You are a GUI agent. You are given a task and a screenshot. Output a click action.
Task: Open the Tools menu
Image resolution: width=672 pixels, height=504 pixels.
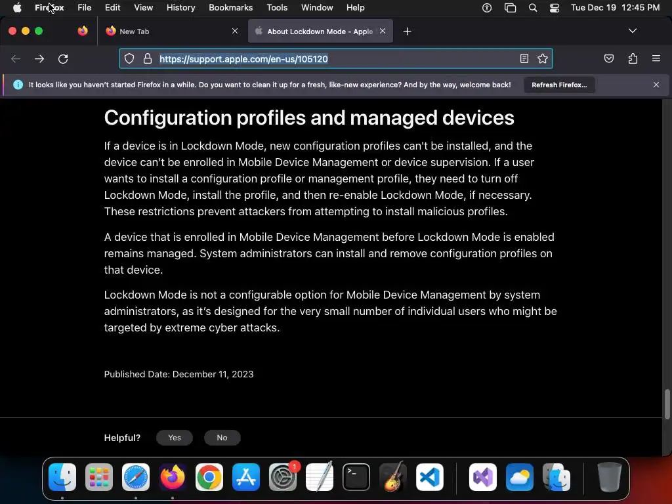[277, 8]
